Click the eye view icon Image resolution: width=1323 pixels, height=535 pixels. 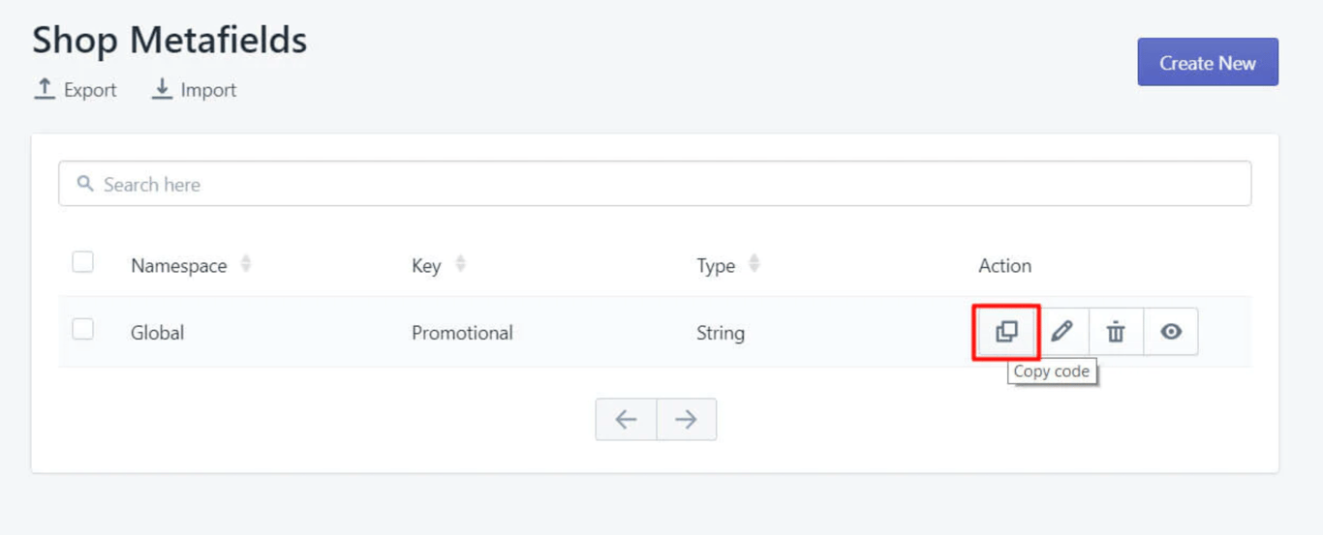pyautogui.click(x=1171, y=332)
